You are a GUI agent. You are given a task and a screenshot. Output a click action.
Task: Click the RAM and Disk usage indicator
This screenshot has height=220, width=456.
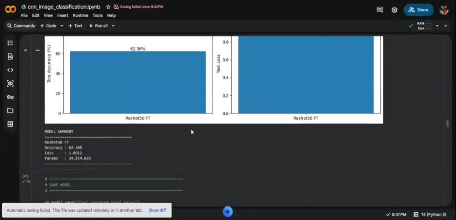pos(424,26)
